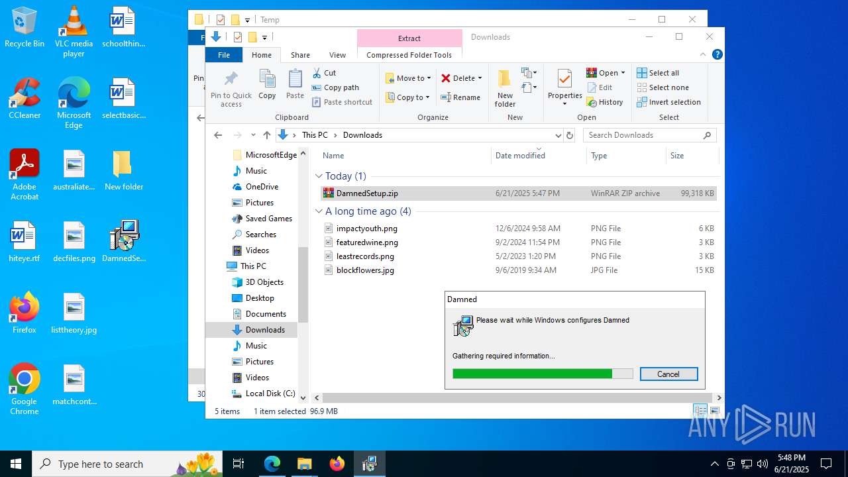Click the taskbar search box
Screen dimensions: 848x477
coord(128,464)
